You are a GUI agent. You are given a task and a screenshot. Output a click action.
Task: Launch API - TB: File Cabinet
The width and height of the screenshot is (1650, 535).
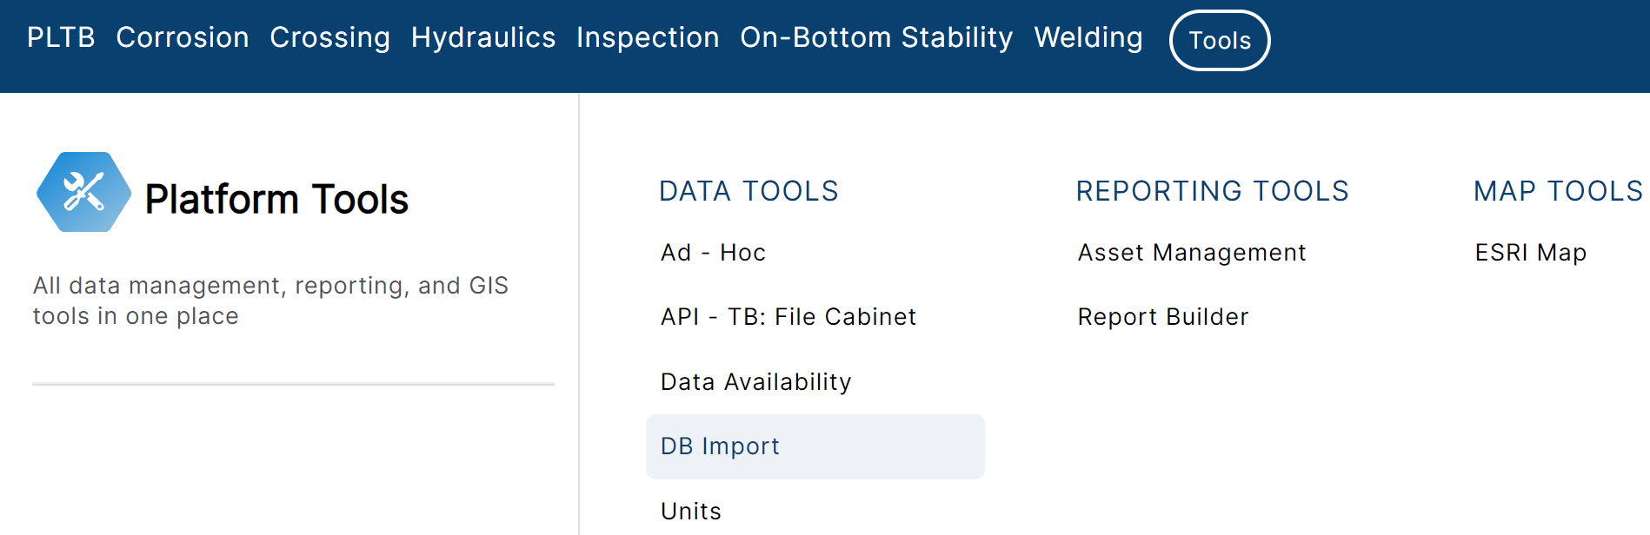pyautogui.click(x=788, y=317)
